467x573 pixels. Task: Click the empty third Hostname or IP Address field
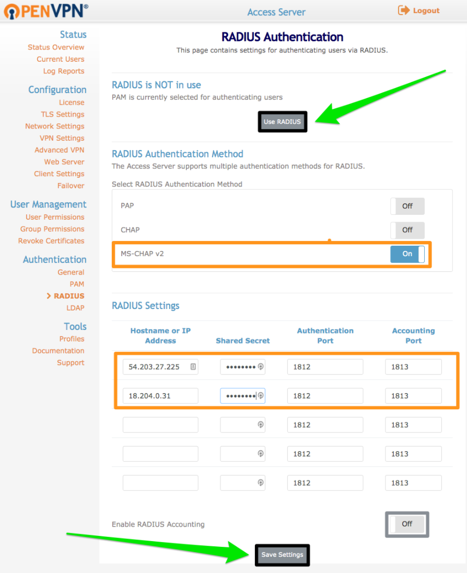point(160,425)
